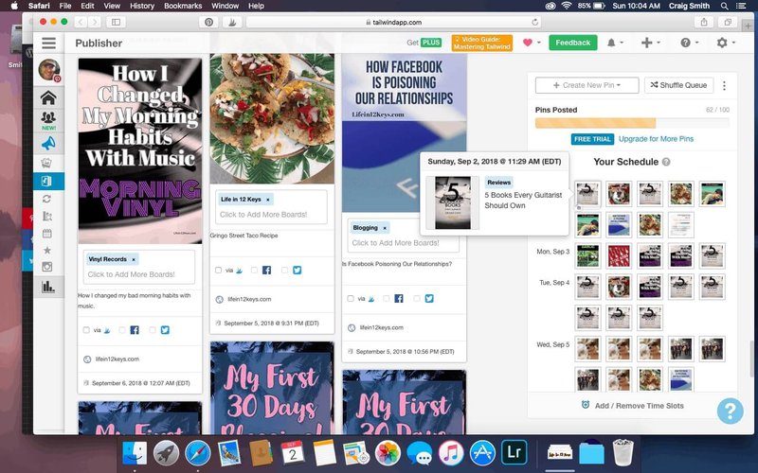Tick Facebook share checkbox under taco pin
Viewport: 758px width, 473px height.
254,271
